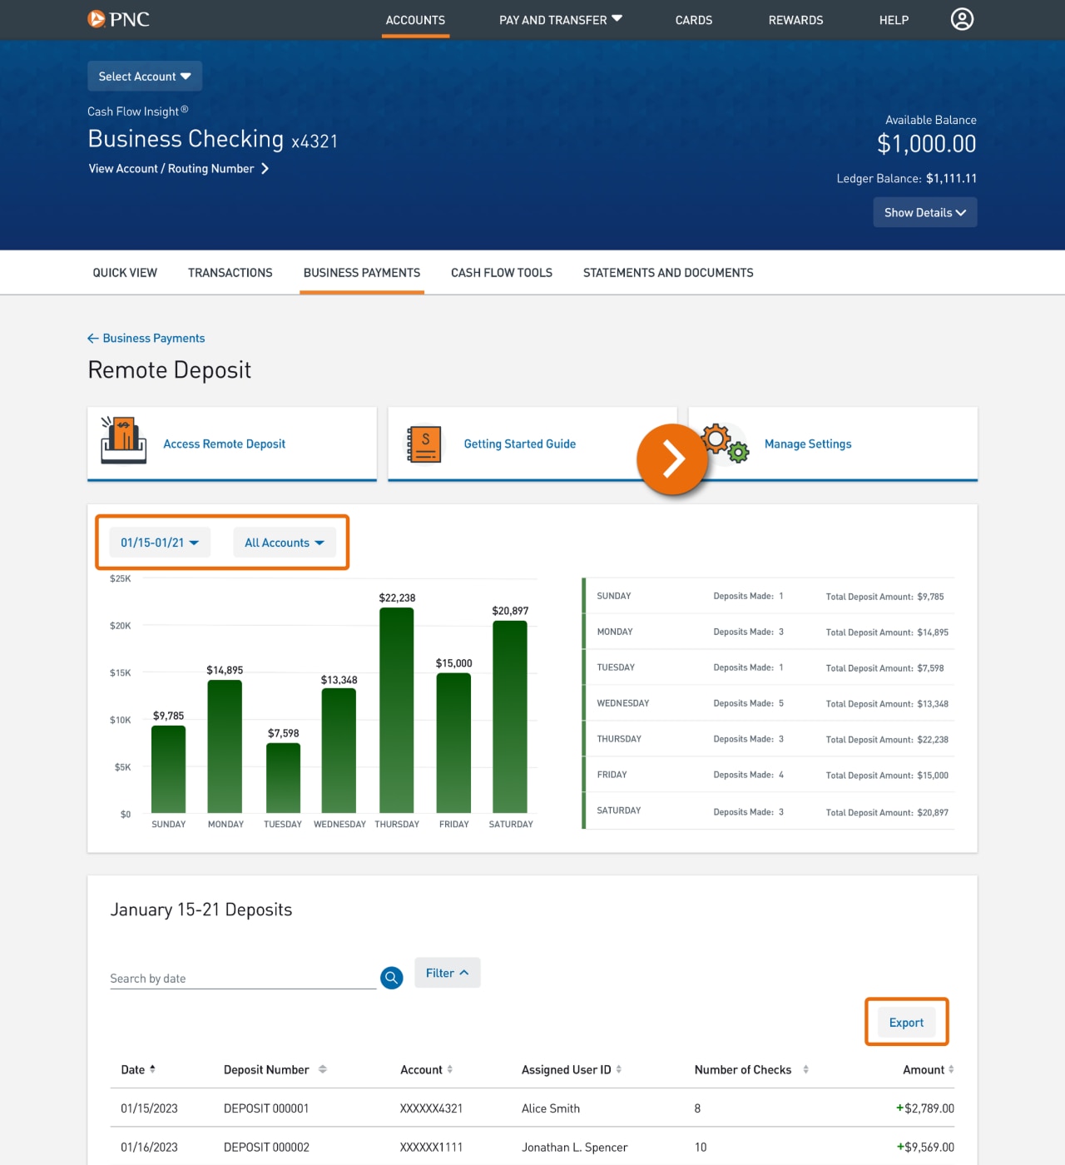Toggle sorting on the Date column
The width and height of the screenshot is (1065, 1165).
click(x=155, y=1069)
